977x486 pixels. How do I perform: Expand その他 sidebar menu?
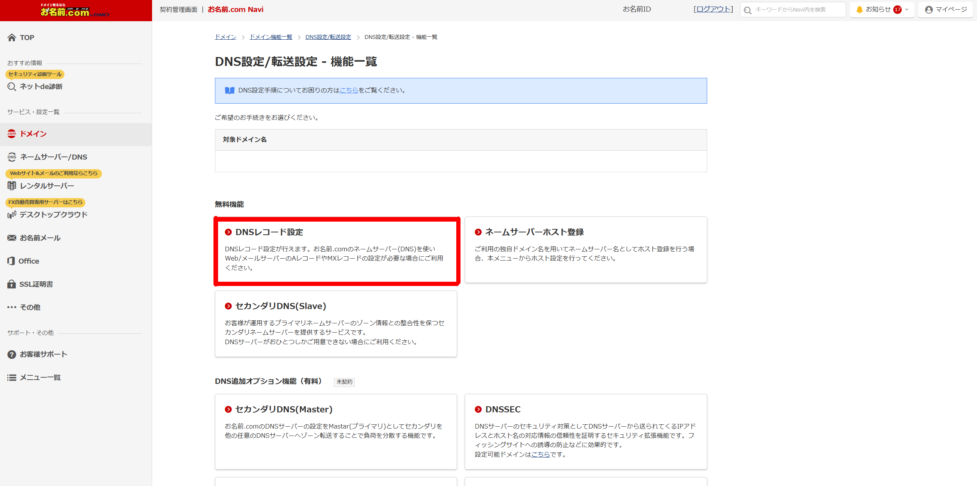point(30,307)
